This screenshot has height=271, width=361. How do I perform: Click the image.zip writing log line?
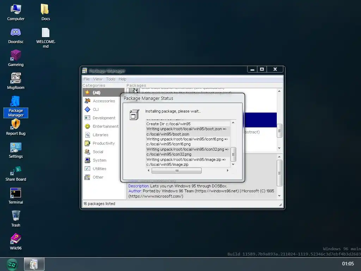(x=188, y=162)
